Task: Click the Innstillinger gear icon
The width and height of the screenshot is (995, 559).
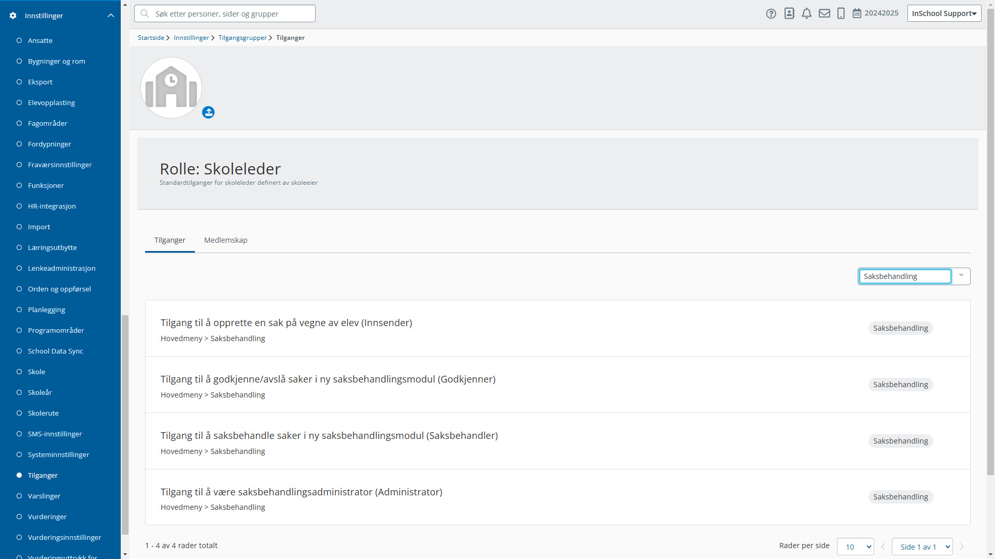Action: coord(13,16)
